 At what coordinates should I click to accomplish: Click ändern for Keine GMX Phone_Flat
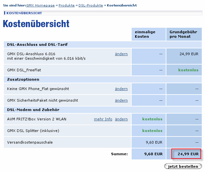click(121, 89)
